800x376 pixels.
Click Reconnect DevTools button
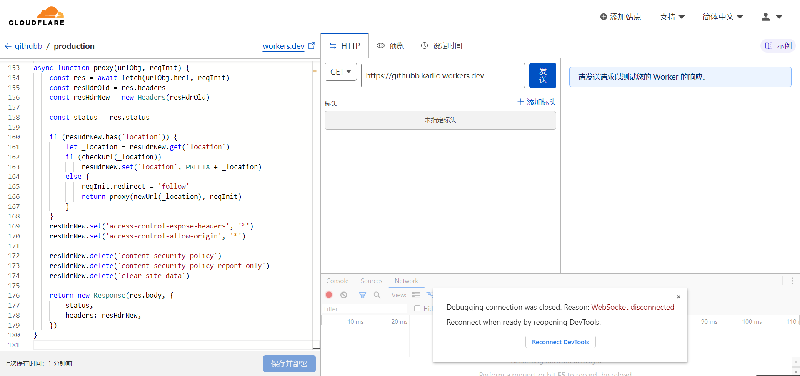click(x=560, y=342)
